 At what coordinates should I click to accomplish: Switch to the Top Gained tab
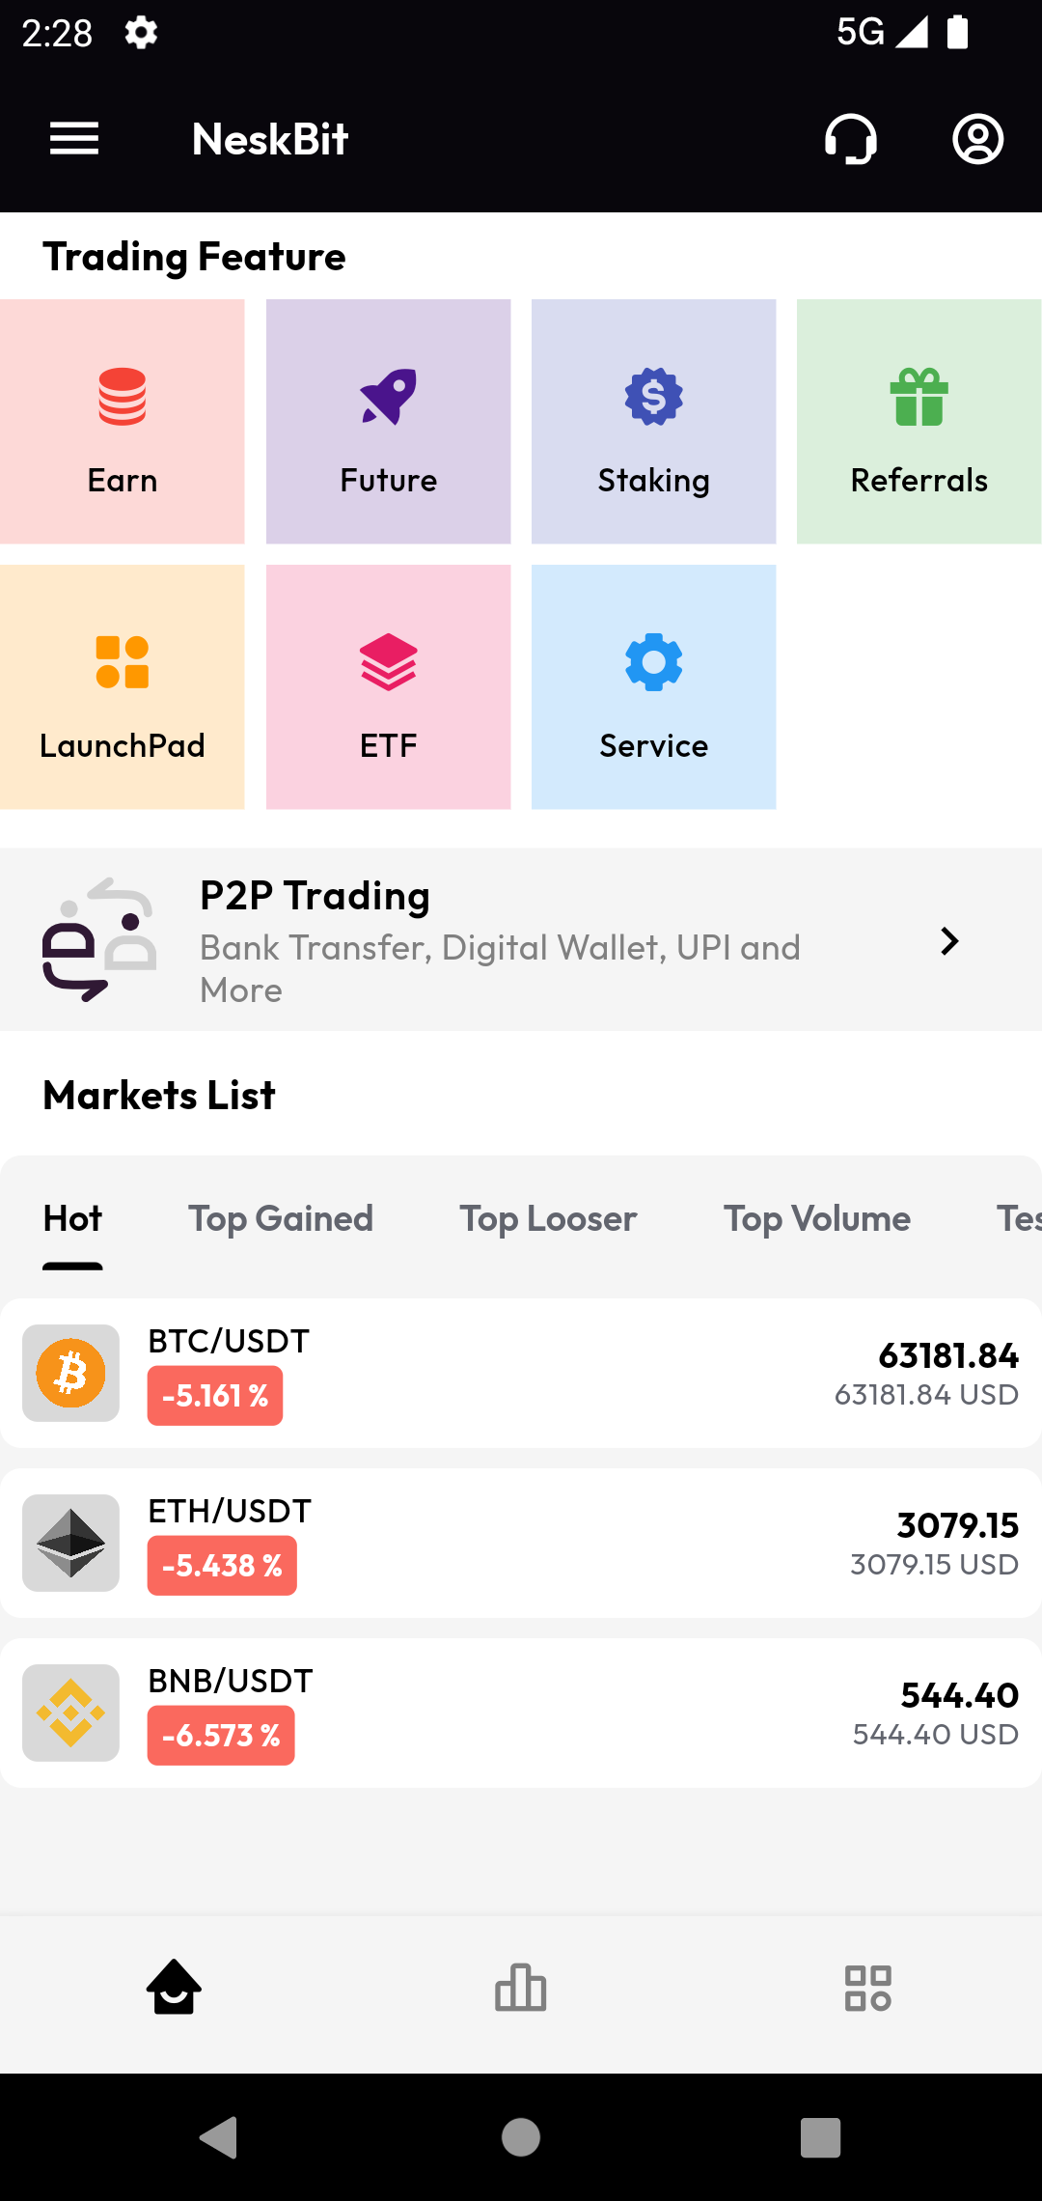click(x=281, y=1219)
